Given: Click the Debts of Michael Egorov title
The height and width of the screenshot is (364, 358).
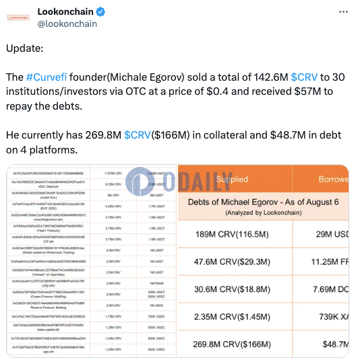Looking at the screenshot, I should click(263, 203).
